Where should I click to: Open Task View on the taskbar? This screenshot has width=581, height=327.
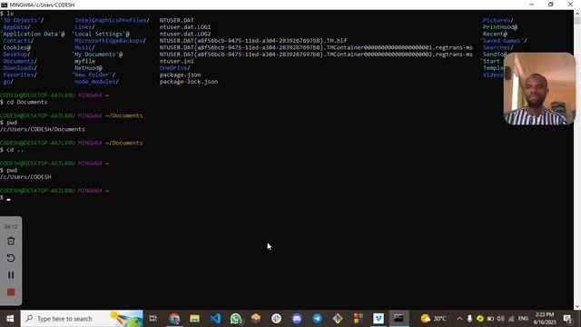(x=153, y=319)
